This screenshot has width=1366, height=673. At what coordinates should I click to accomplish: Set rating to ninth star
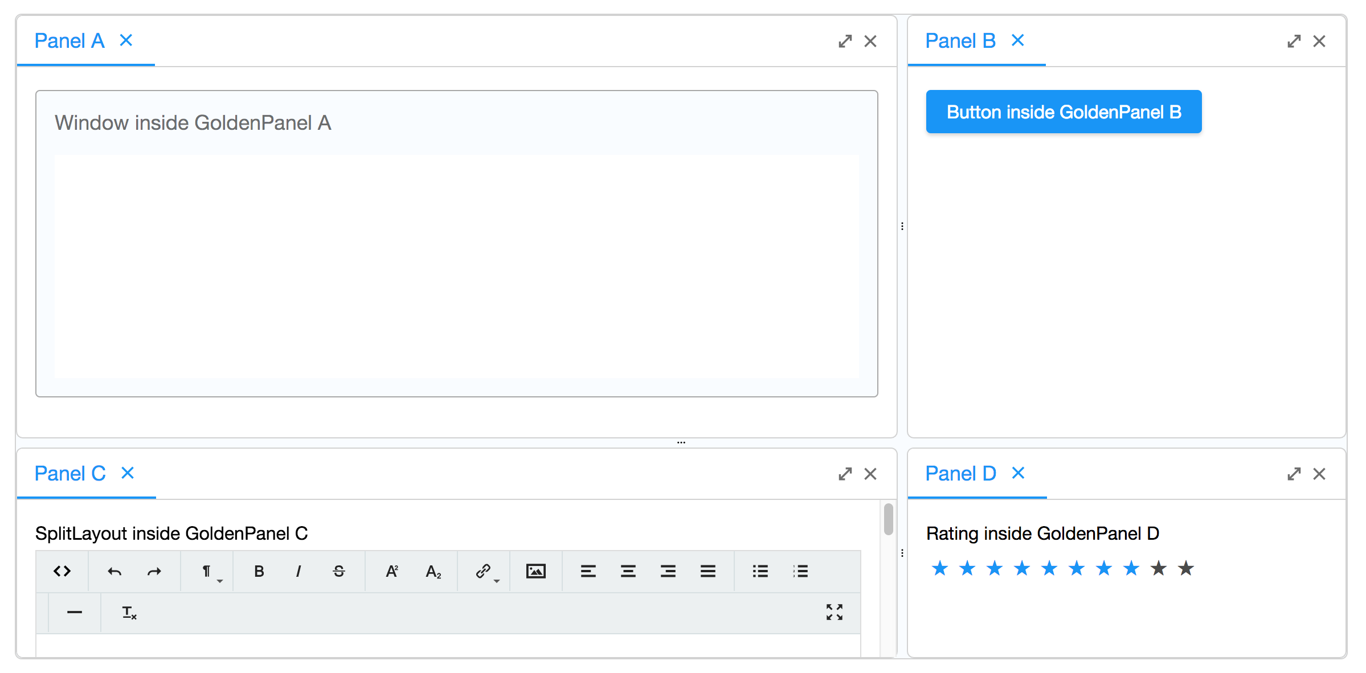click(1159, 568)
